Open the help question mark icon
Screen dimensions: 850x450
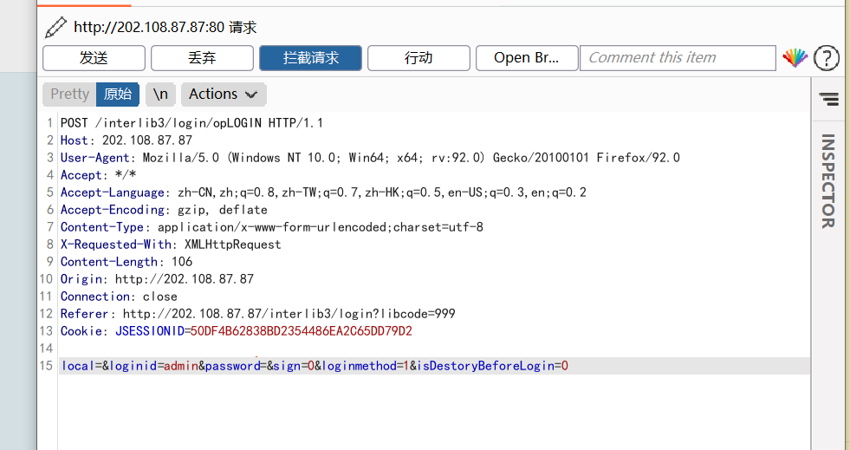[x=827, y=57]
